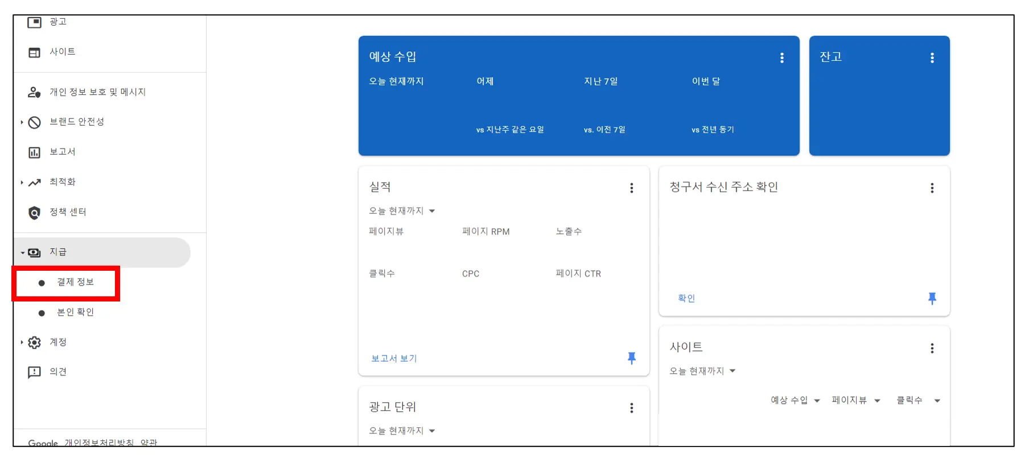Click 노출수 metric label
Image resolution: width=1033 pixels, height=467 pixels.
tap(569, 232)
